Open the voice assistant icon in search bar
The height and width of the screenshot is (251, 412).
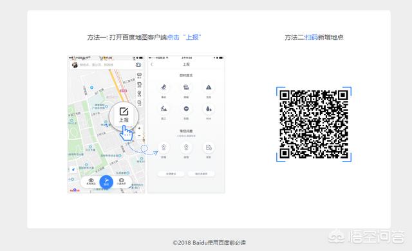click(138, 64)
